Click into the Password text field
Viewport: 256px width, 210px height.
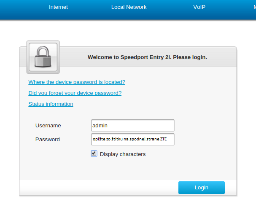point(133,139)
